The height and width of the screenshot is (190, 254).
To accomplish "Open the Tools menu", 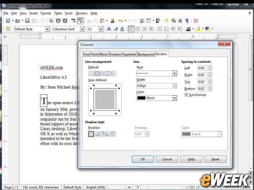I will pos(69,13).
